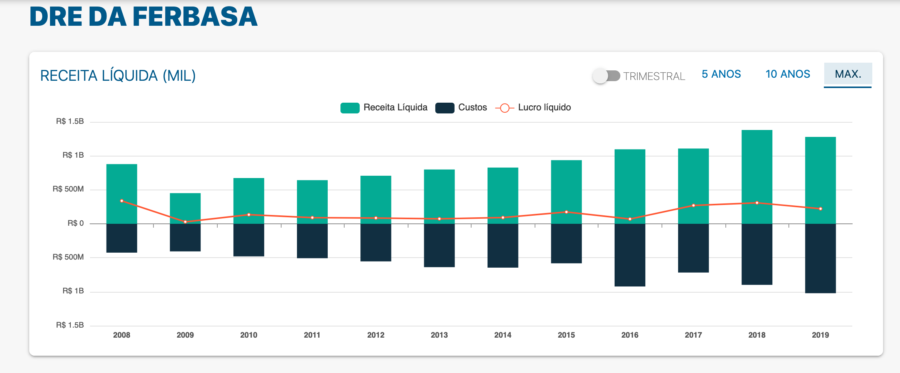Click the 2014 Lucro líquido data point

[503, 218]
